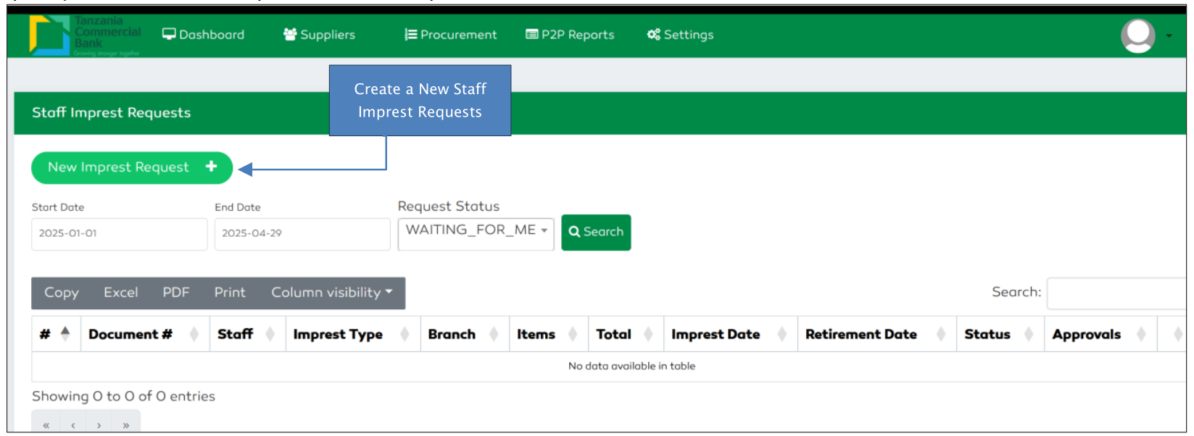Click the user profile avatar
This screenshot has height=436, width=1194.
point(1137,35)
